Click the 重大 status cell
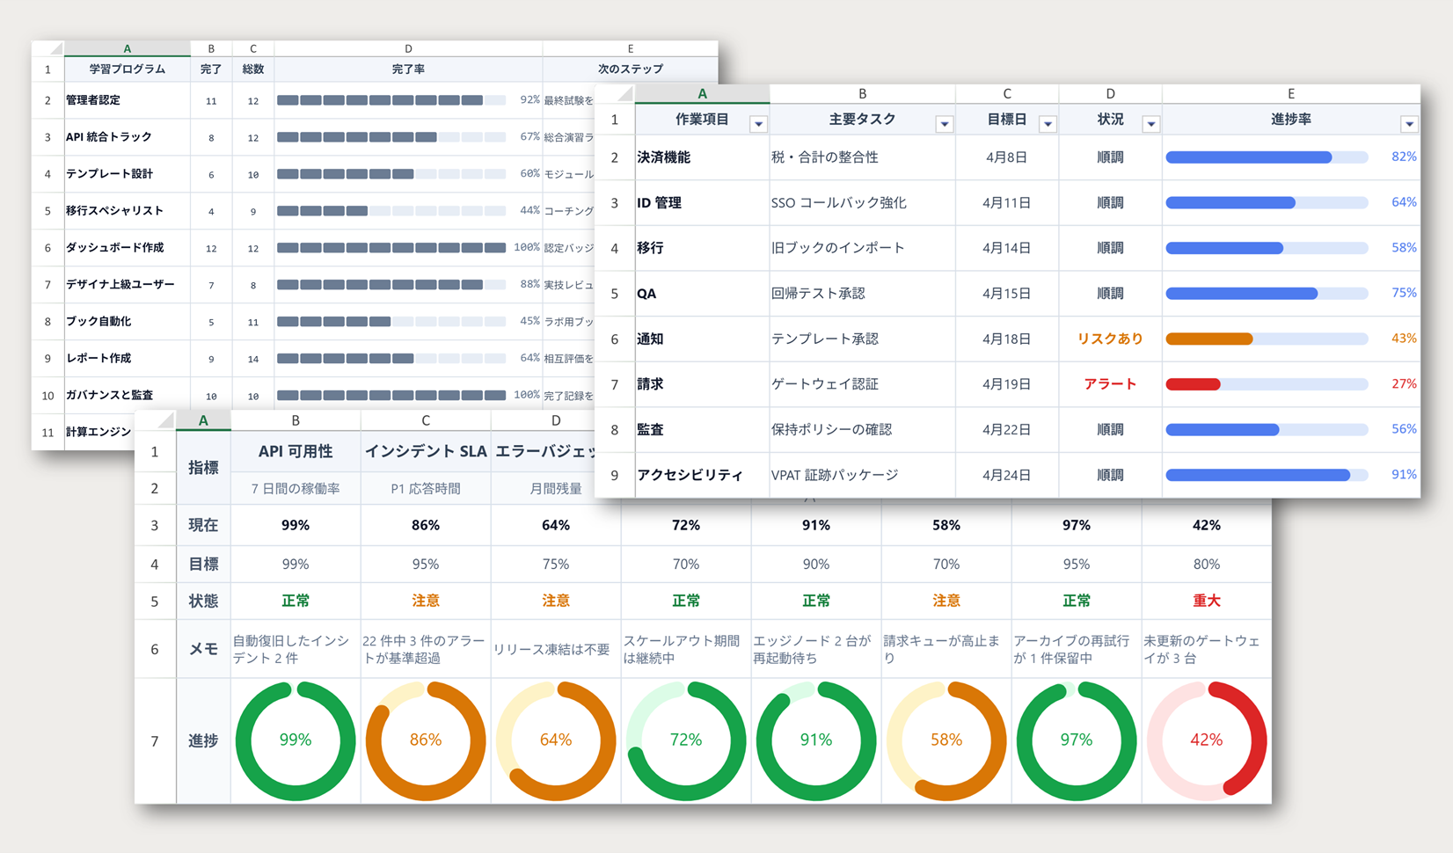Viewport: 1453px width, 853px height. 1207,601
